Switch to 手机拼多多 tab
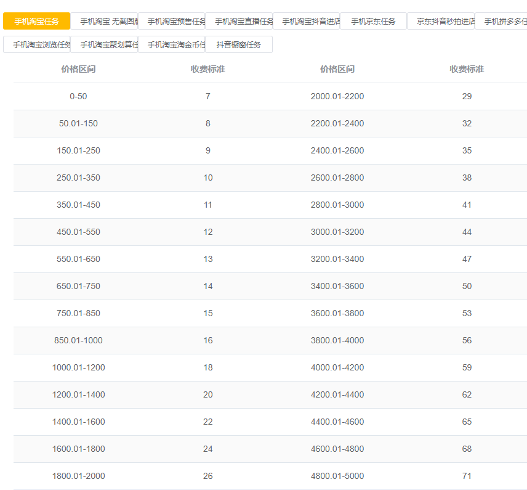527x490 pixels. [x=501, y=21]
